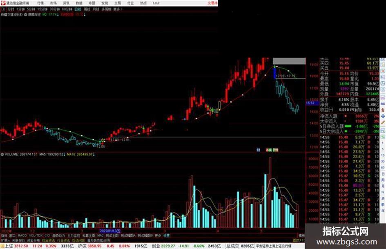This screenshot has height=249, width=386.
Task: Click the 上证 index in status bar
Action: point(8,246)
